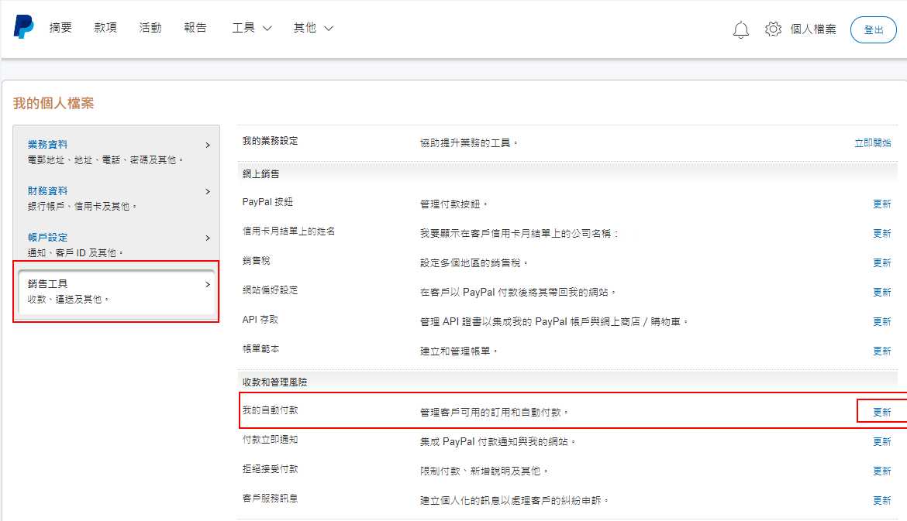907x521 pixels.
Task: Click description 協助提升業務的工具
Action: [468, 142]
